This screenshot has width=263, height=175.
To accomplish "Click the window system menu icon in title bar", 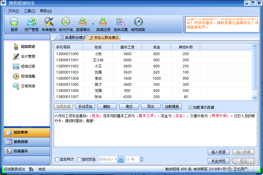I will point(3,3).
